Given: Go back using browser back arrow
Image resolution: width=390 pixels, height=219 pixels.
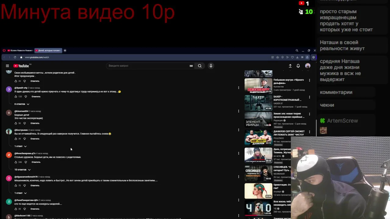Looking at the screenshot, I should [x=4, y=57].
